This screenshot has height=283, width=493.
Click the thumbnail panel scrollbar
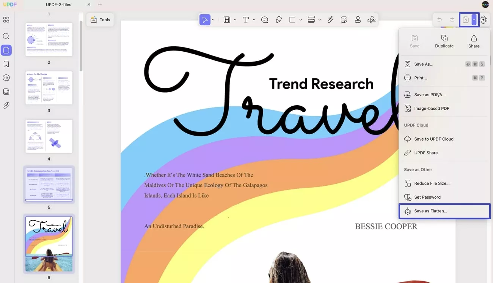[x=81, y=46]
